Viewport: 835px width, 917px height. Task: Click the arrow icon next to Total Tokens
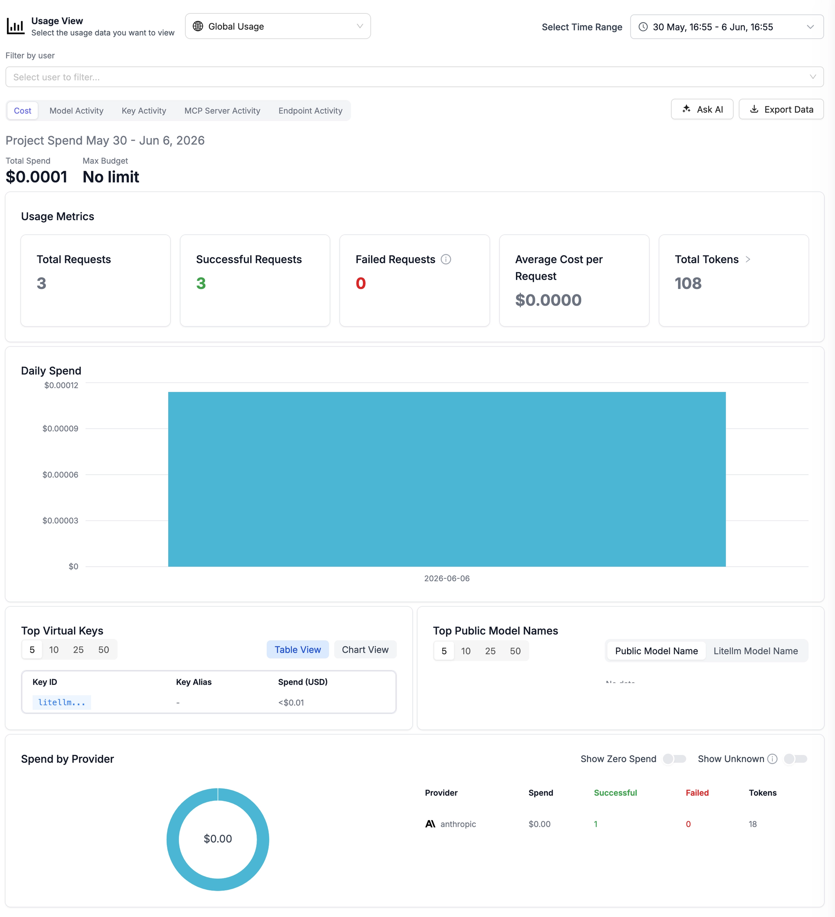click(x=748, y=259)
